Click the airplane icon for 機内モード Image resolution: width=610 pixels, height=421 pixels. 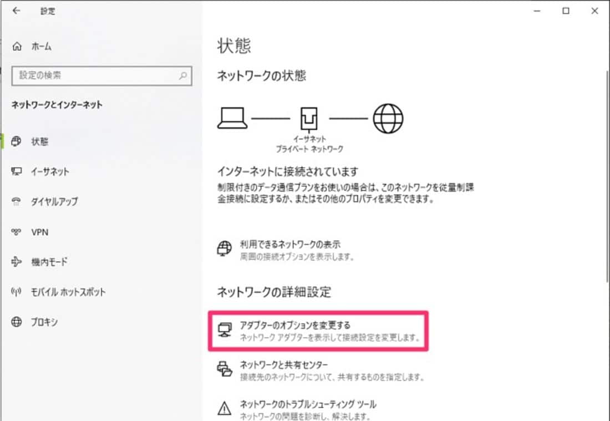click(x=16, y=261)
